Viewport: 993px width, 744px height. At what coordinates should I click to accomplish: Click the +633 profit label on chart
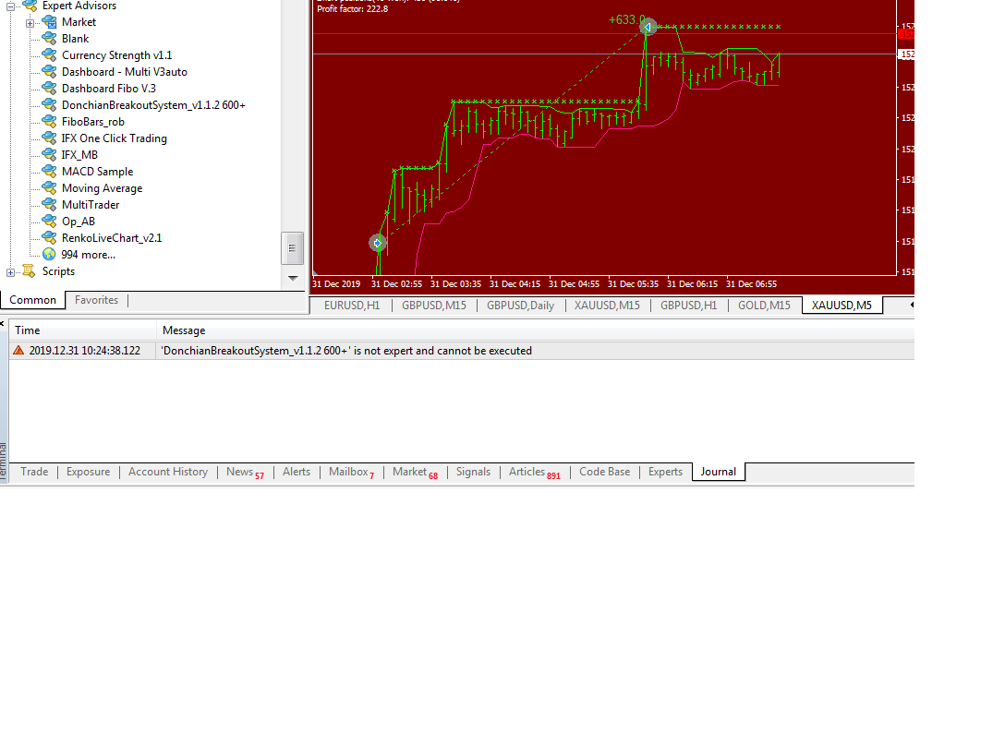click(x=626, y=19)
